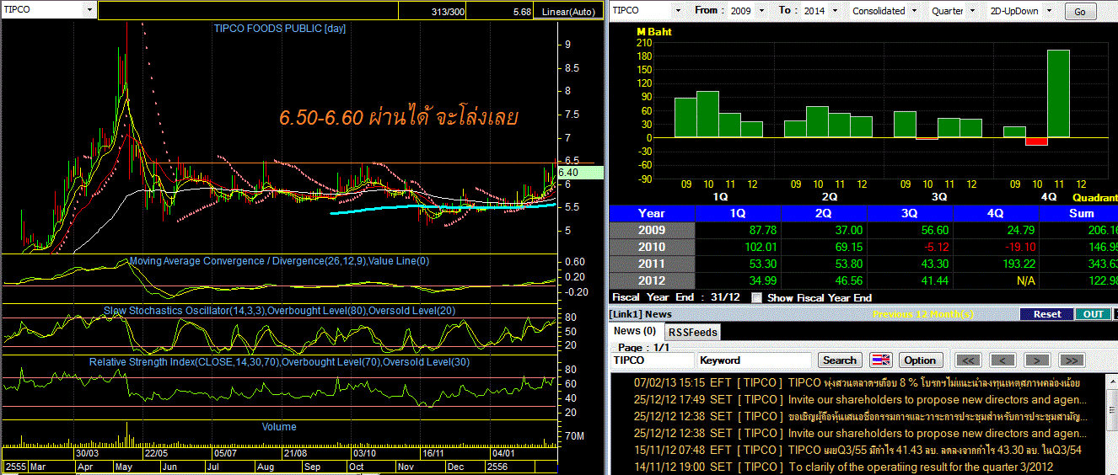The image size is (1118, 475).
Task: Click the 2010 year row header
Action: pyautogui.click(x=652, y=247)
